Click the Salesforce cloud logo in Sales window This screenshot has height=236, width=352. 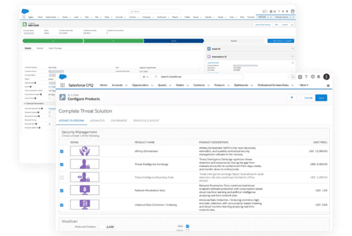(x=25, y=11)
